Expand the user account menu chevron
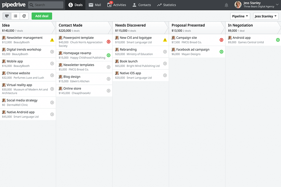Image resolution: width=281 pixels, height=187 pixels. coord(277,5)
